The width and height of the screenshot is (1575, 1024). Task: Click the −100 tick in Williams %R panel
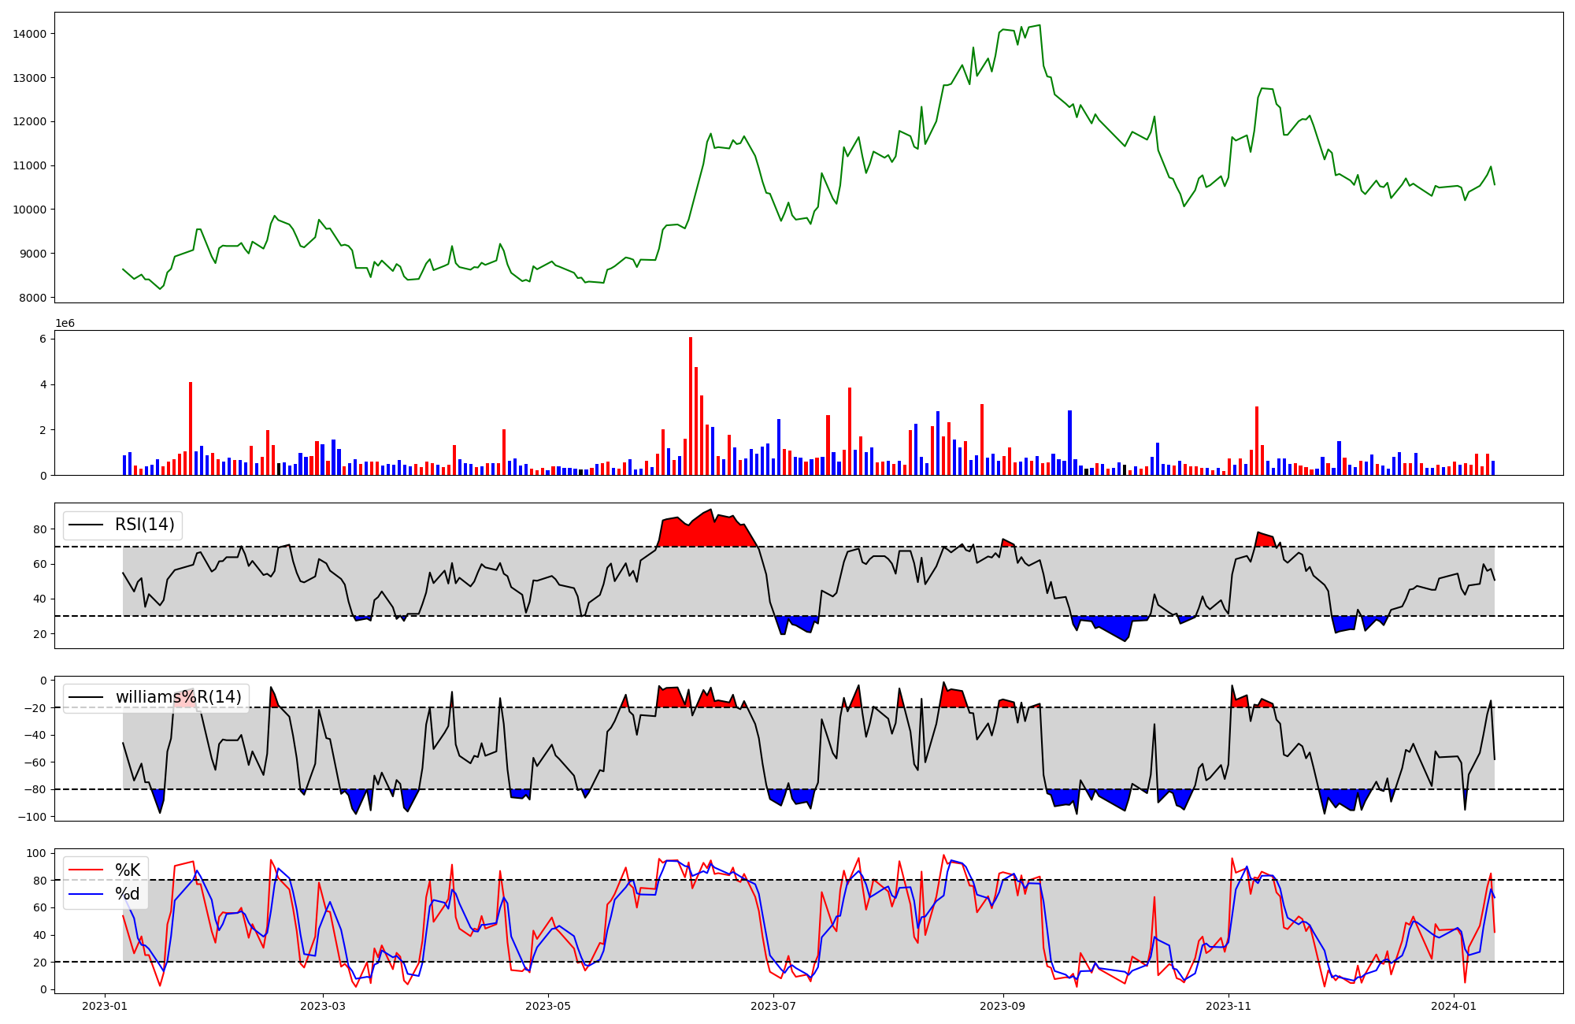[31, 817]
